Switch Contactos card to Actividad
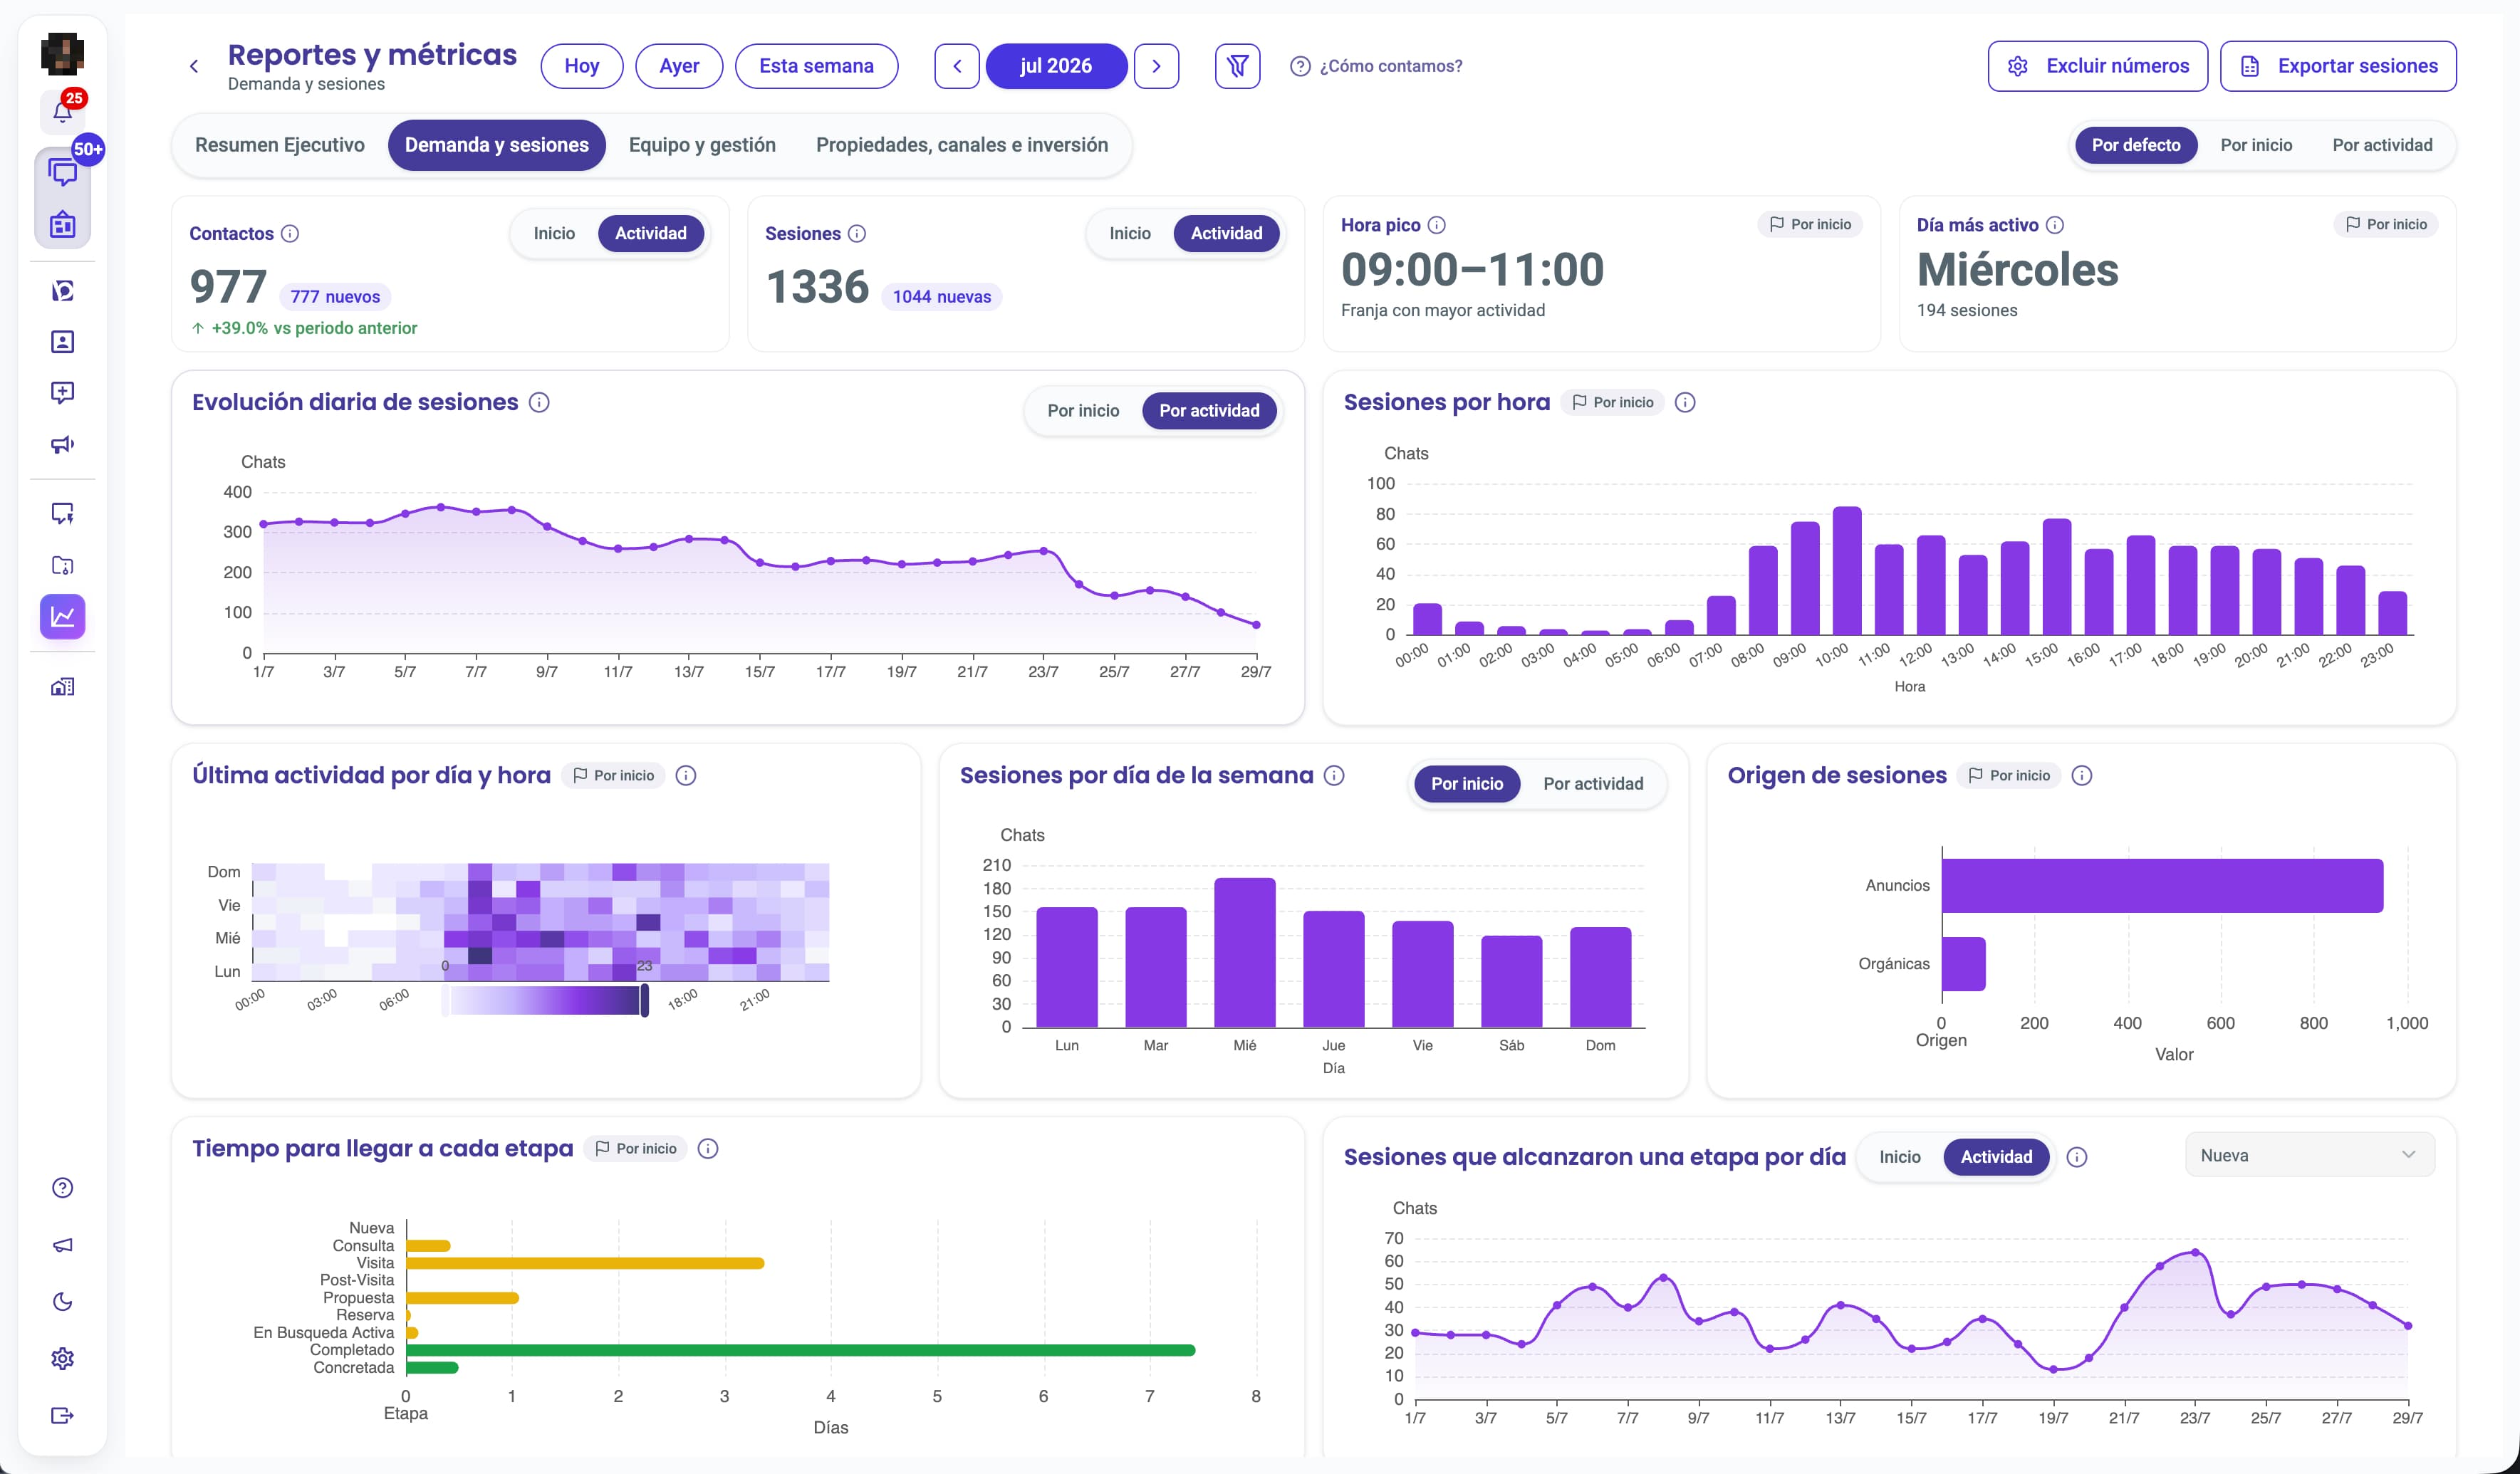2520x1474 pixels. pyautogui.click(x=651, y=233)
